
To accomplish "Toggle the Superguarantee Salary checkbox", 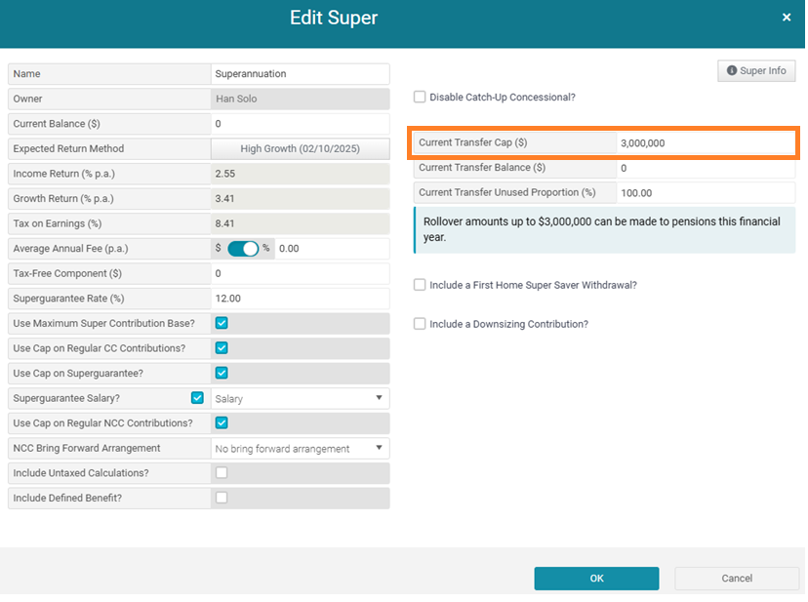I will (x=198, y=398).
